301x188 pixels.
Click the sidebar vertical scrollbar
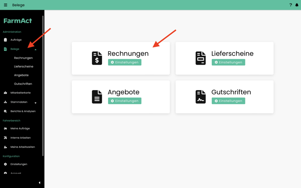tap(43, 86)
